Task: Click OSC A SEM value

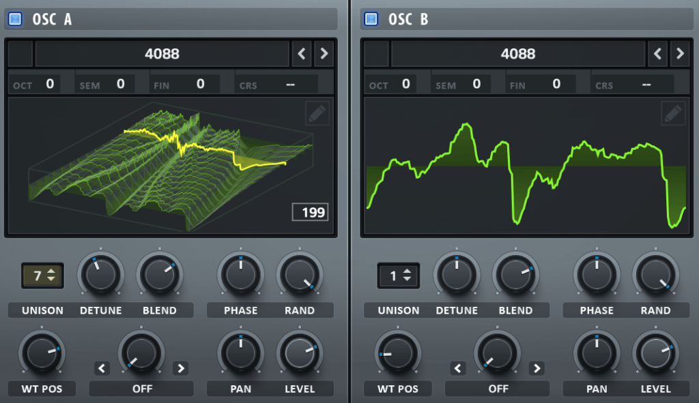Action: point(120,84)
